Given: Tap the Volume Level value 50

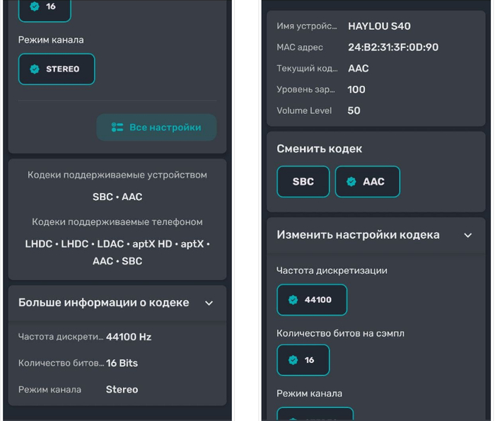Looking at the screenshot, I should (354, 110).
